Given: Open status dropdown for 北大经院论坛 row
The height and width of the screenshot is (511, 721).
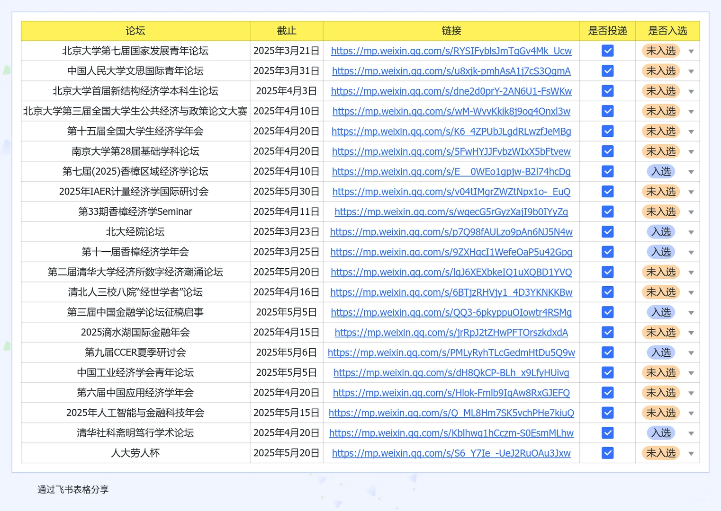Looking at the screenshot, I should pos(691,232).
